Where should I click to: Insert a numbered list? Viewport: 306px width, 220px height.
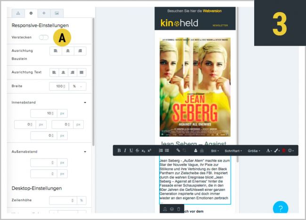161,150
